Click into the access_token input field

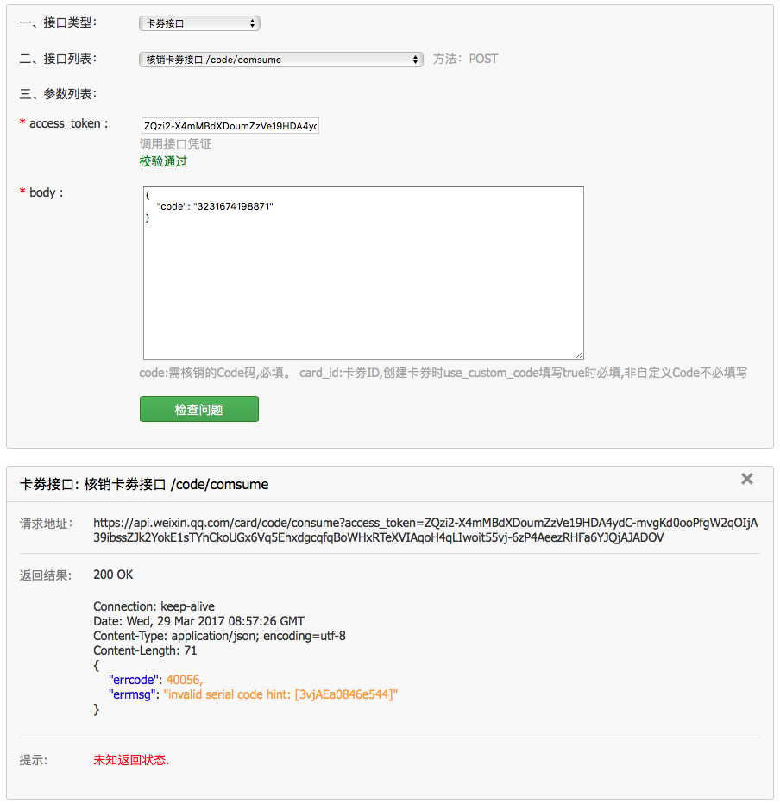(230, 126)
